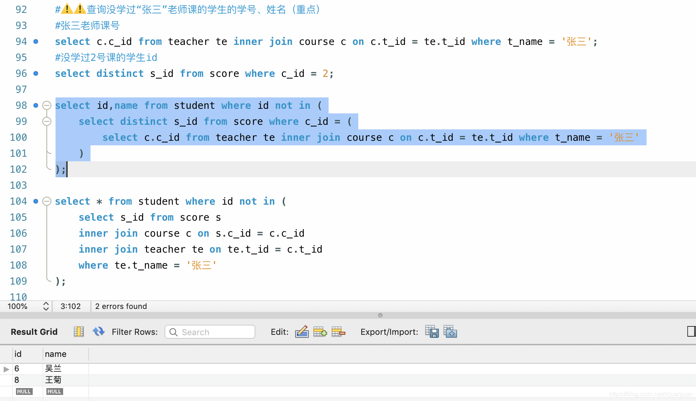Select the name cell 王菊

tap(65, 380)
